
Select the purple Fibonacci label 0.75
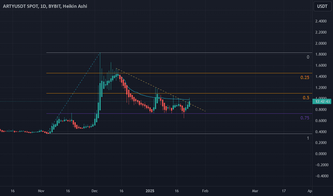[x=305, y=118]
